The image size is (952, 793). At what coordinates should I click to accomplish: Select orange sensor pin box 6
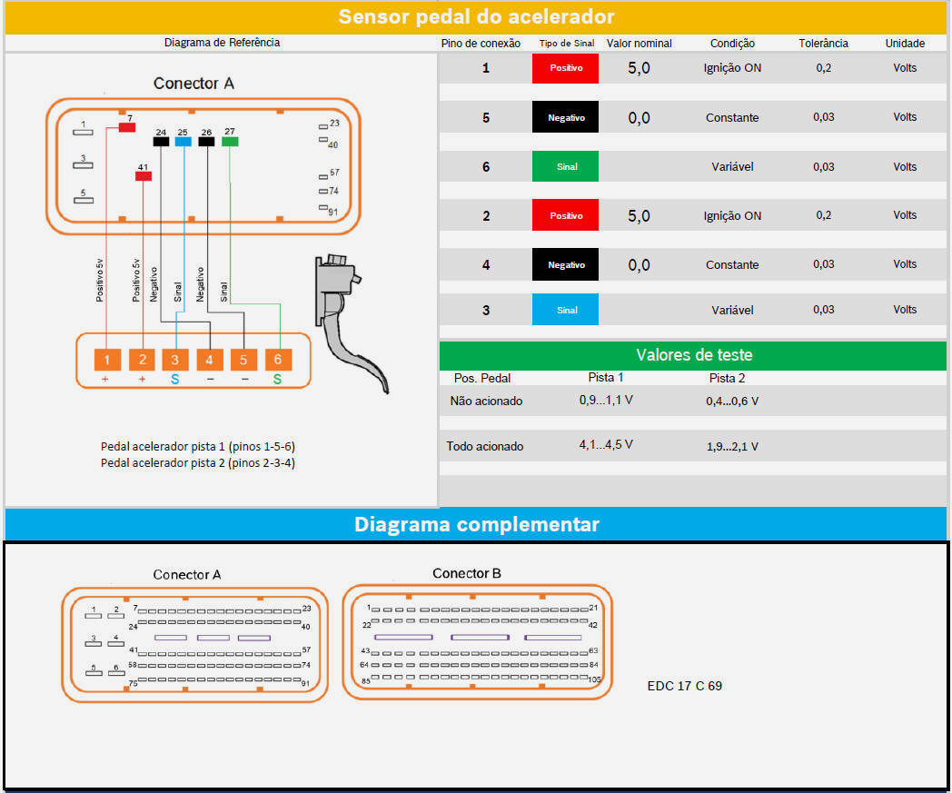point(278,360)
